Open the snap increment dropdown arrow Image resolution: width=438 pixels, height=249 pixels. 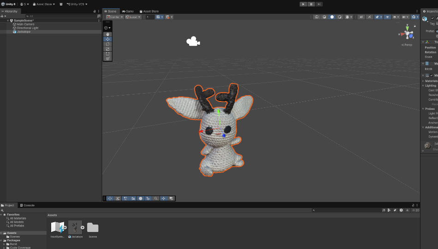[x=172, y=17]
